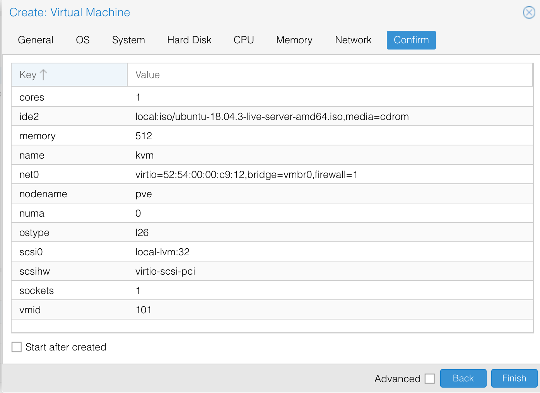The width and height of the screenshot is (540, 393).
Task: Open the Network tab
Action: (353, 40)
